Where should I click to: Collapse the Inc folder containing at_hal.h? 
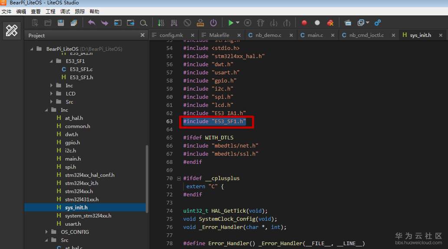46,110
